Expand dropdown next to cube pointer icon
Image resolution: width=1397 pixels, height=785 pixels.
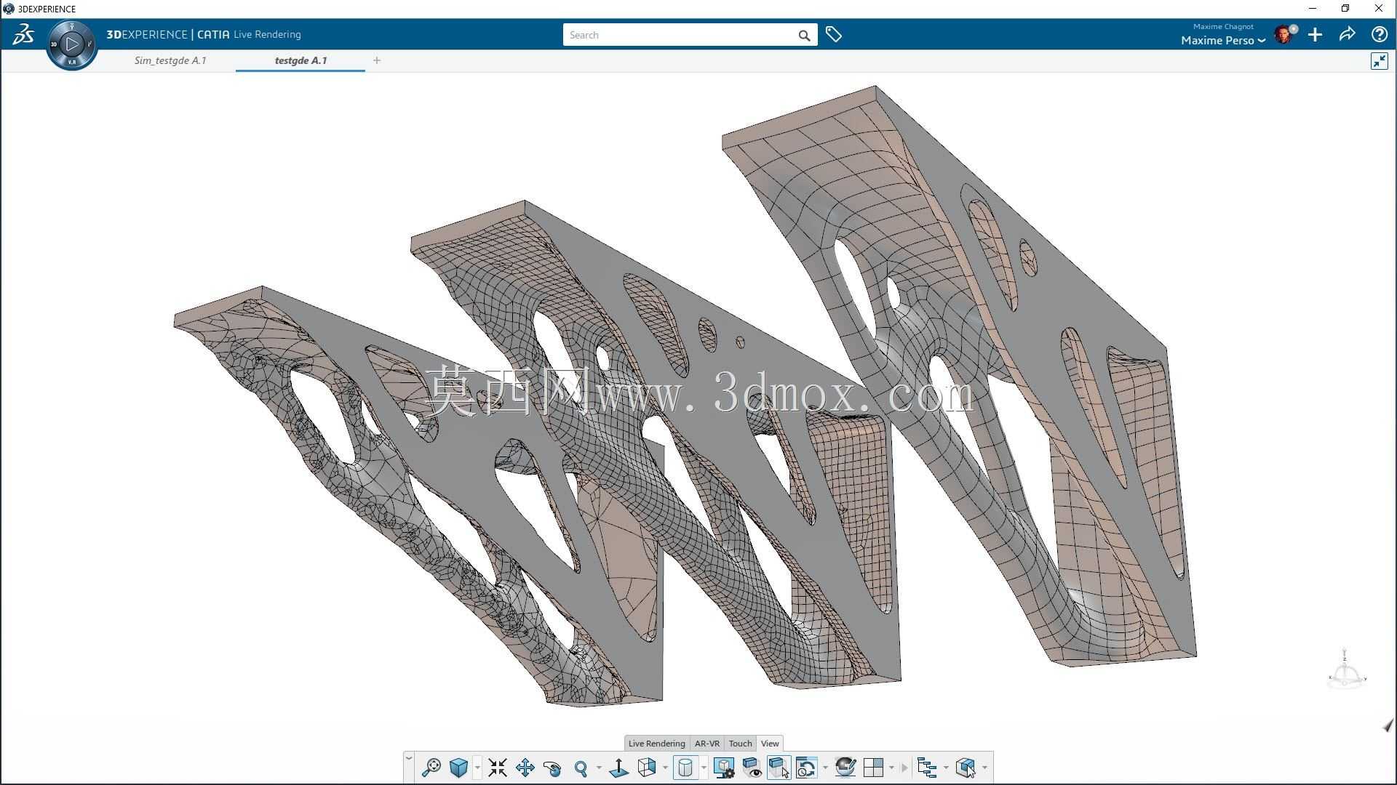click(x=984, y=768)
